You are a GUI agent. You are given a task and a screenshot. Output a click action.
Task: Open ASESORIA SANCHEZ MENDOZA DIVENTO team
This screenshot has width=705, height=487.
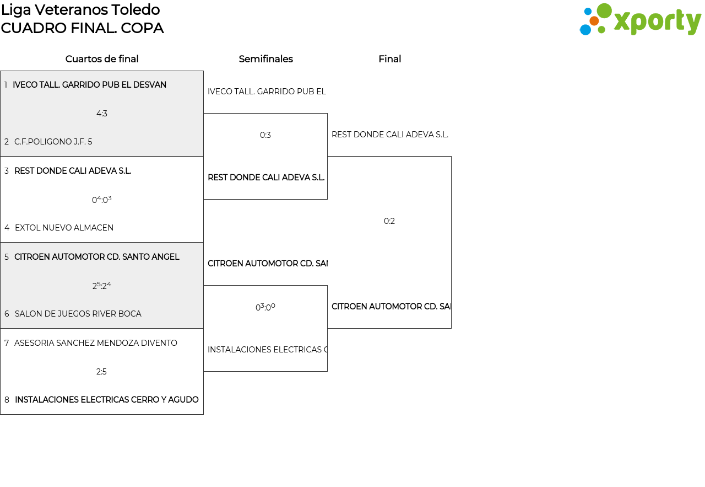click(96, 343)
